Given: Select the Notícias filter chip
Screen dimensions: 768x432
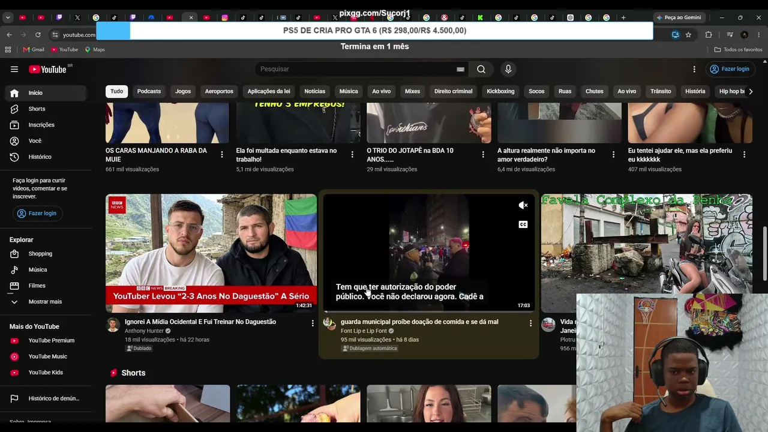Looking at the screenshot, I should (314, 91).
